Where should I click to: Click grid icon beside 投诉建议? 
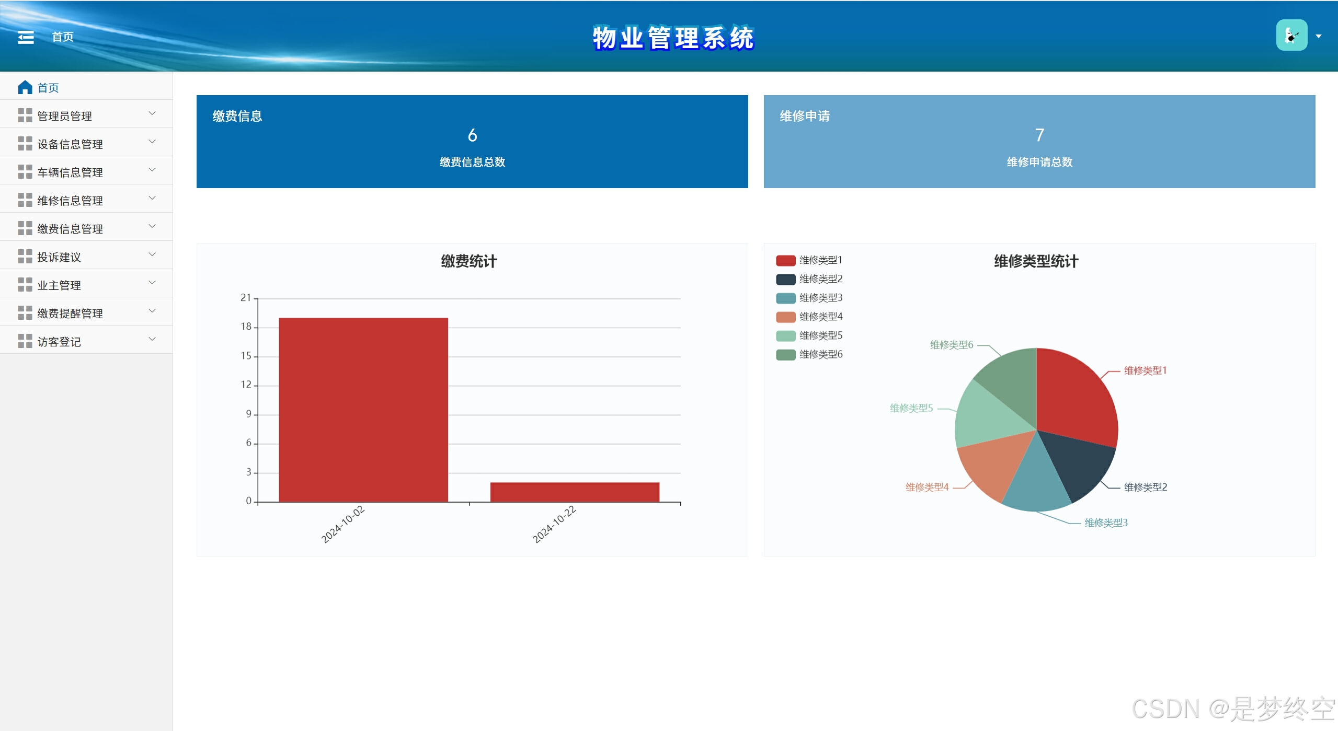pos(25,257)
